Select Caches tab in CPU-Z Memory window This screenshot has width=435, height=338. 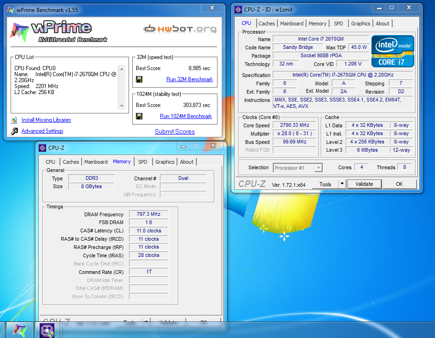coord(71,162)
